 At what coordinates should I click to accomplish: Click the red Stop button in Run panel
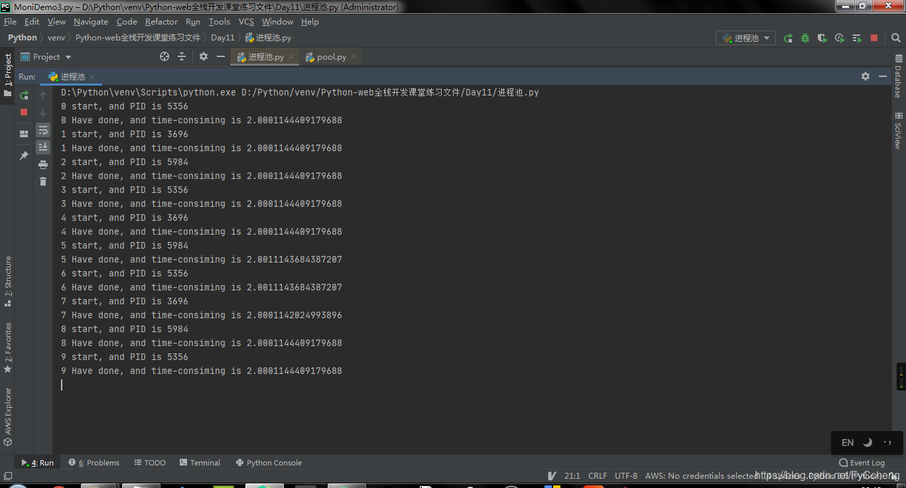[x=24, y=112]
